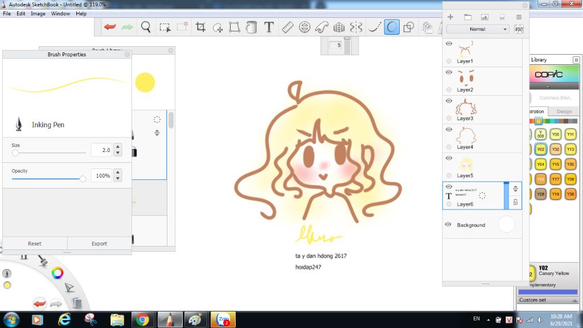Hide the Background layer with eye icon
583x328 pixels.
coord(448,224)
